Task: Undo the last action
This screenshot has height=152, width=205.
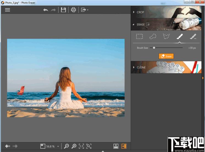Action: click(46, 10)
